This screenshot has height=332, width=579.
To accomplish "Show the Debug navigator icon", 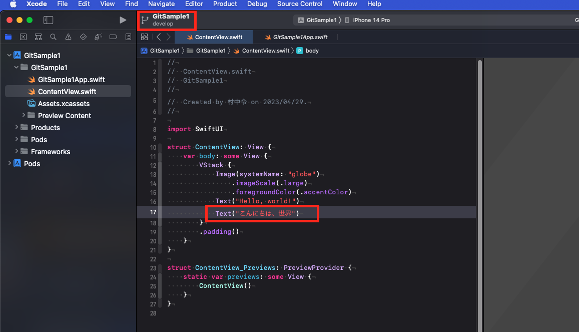I will point(98,37).
